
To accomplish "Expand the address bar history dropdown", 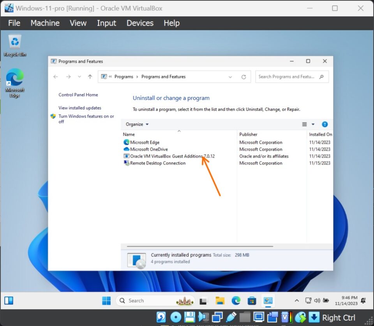I will 230,77.
